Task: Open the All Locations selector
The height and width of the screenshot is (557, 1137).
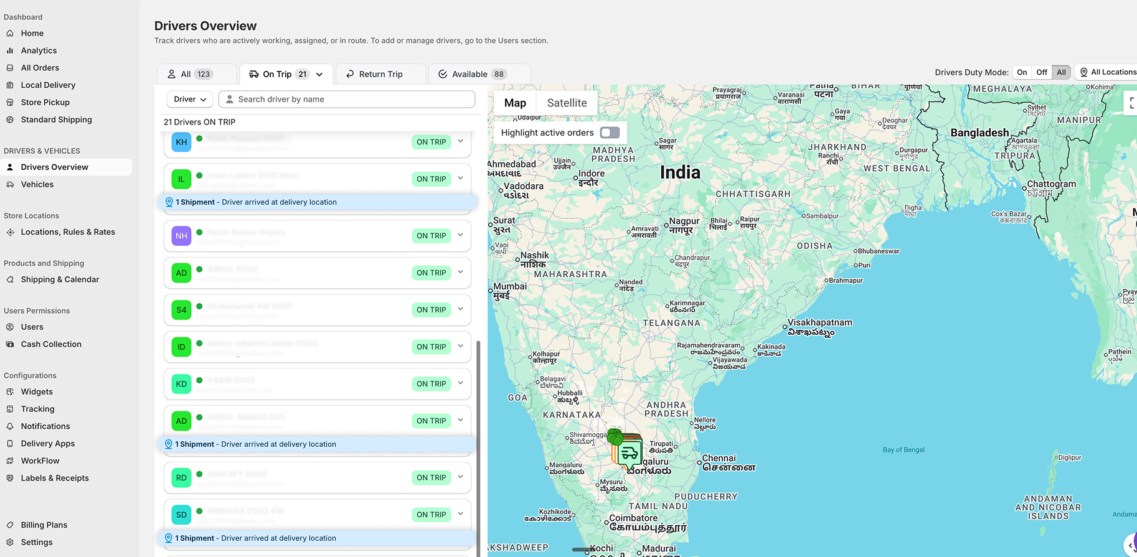Action: pos(1108,72)
